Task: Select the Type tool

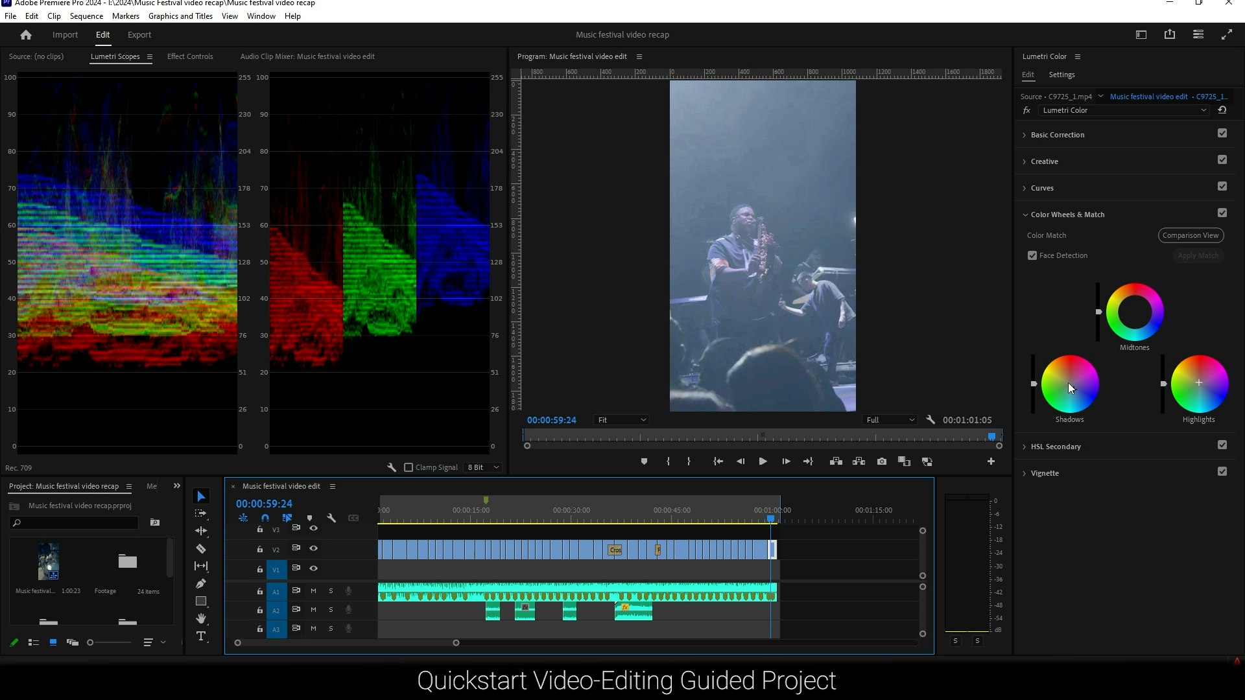Action: point(201,636)
